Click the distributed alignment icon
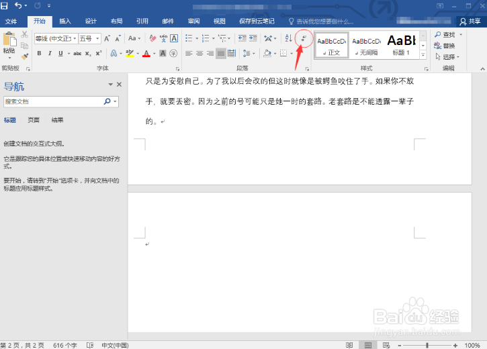The height and width of the screenshot is (349, 487). click(x=232, y=54)
